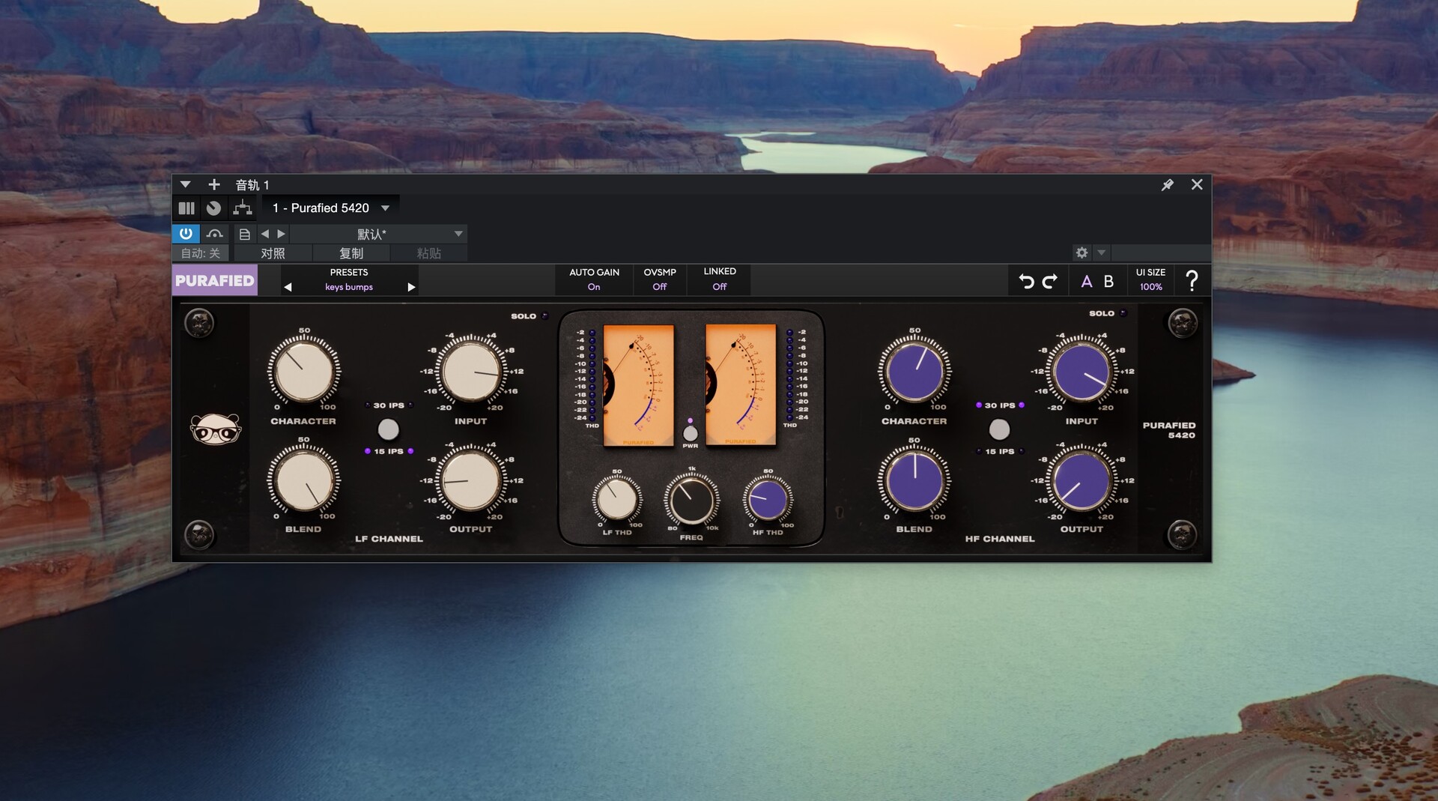Pin the plugin window with pin icon
Image resolution: width=1438 pixels, height=801 pixels.
1167,185
